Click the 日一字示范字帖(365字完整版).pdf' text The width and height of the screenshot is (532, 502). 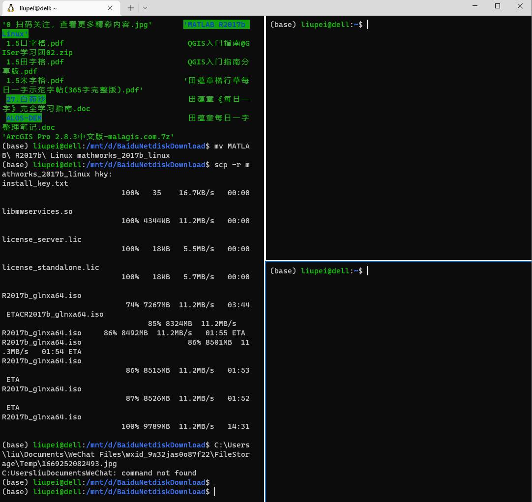[x=73, y=90]
